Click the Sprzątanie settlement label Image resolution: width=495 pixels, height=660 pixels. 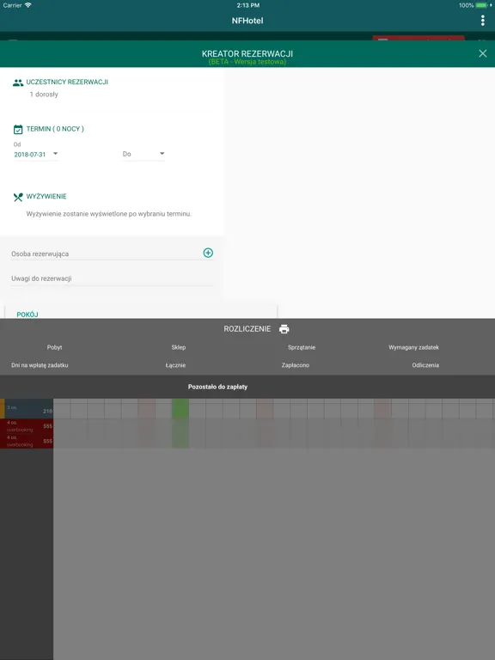(x=302, y=347)
